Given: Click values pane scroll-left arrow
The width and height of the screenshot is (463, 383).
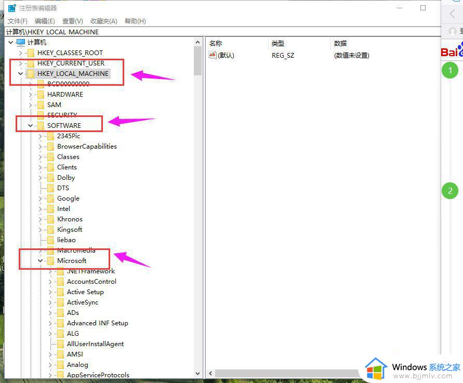Looking at the screenshot, I should (210, 373).
